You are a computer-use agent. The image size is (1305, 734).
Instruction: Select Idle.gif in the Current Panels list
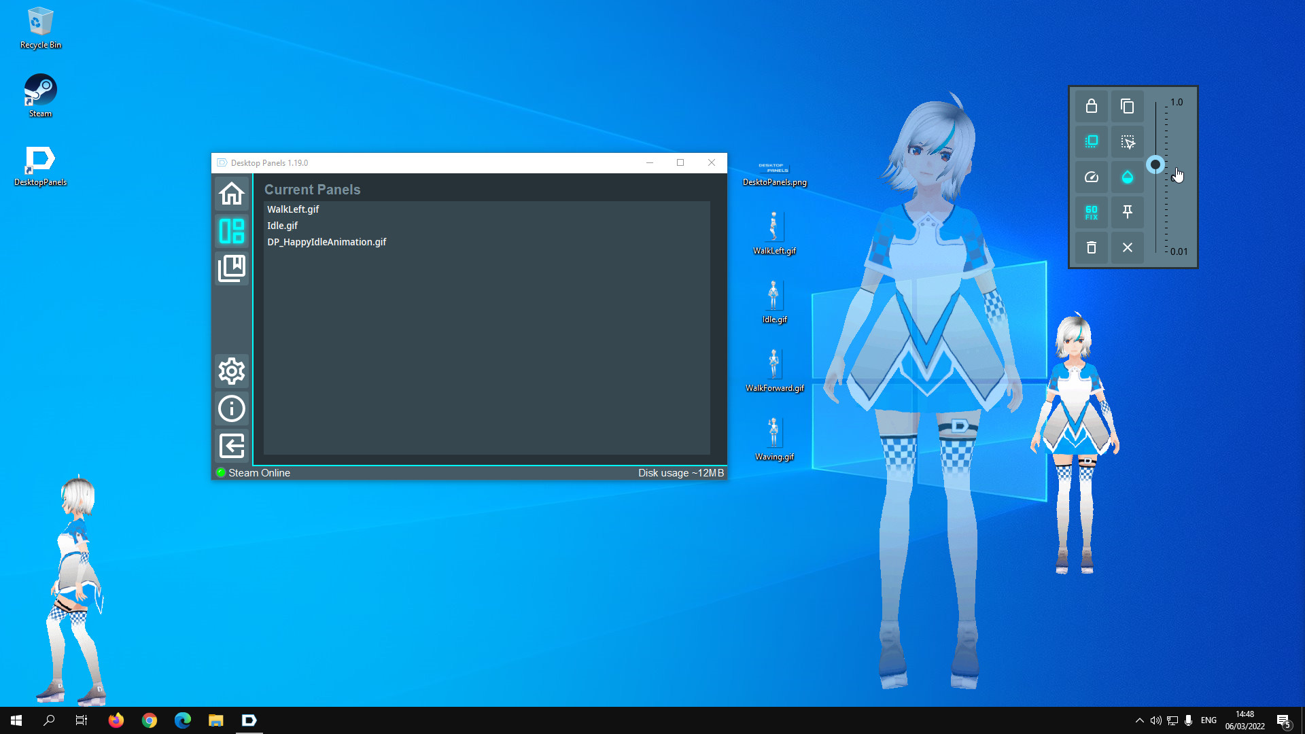[x=283, y=225]
